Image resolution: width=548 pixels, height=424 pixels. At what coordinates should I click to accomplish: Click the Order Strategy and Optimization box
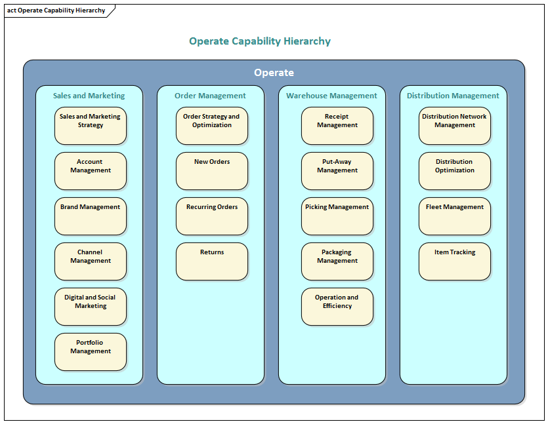211,126
